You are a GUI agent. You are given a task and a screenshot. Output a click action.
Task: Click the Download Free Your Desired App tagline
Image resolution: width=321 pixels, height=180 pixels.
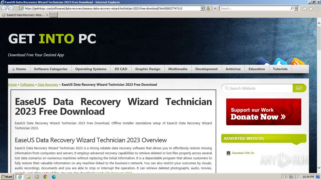tap(36, 55)
